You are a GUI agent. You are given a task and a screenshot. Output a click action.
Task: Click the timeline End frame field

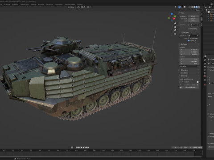[x=197, y=148]
